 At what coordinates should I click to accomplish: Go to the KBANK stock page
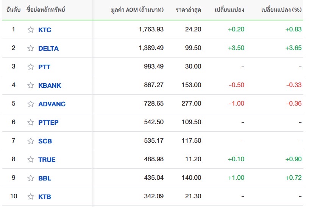(x=50, y=86)
